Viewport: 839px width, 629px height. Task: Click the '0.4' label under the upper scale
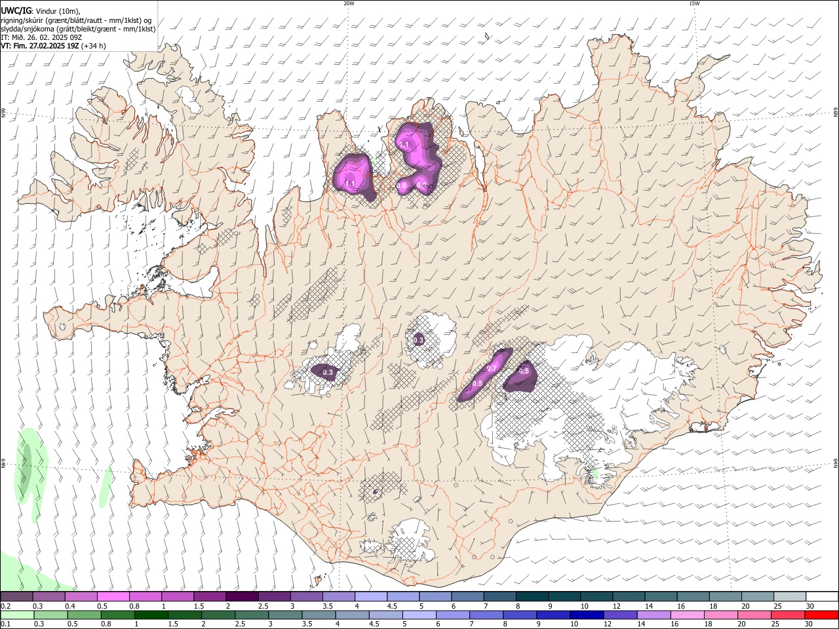pyautogui.click(x=69, y=606)
